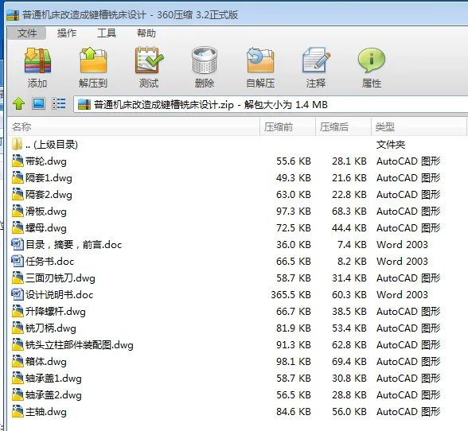This screenshot has height=431, width=468.
Task: Click the 添加 (Add) toolbar icon
Action: (37, 60)
